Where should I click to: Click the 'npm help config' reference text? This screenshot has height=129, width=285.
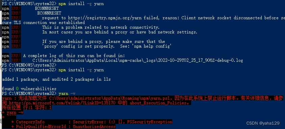(153, 46)
